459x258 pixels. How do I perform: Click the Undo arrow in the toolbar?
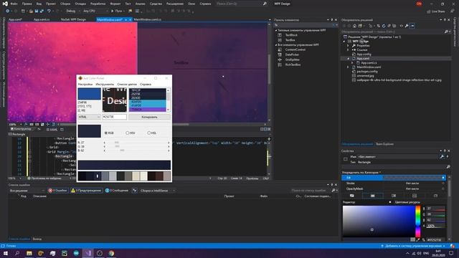coord(49,11)
